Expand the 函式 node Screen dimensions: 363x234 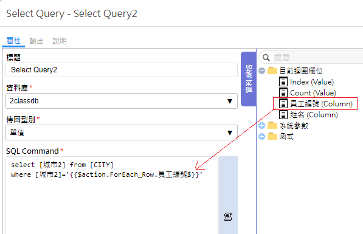click(262, 136)
